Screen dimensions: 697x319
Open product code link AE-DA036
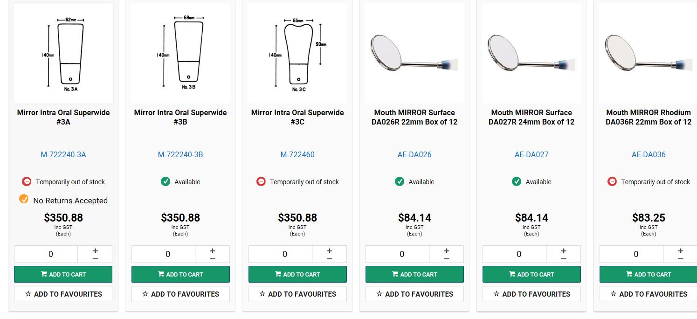coord(649,154)
